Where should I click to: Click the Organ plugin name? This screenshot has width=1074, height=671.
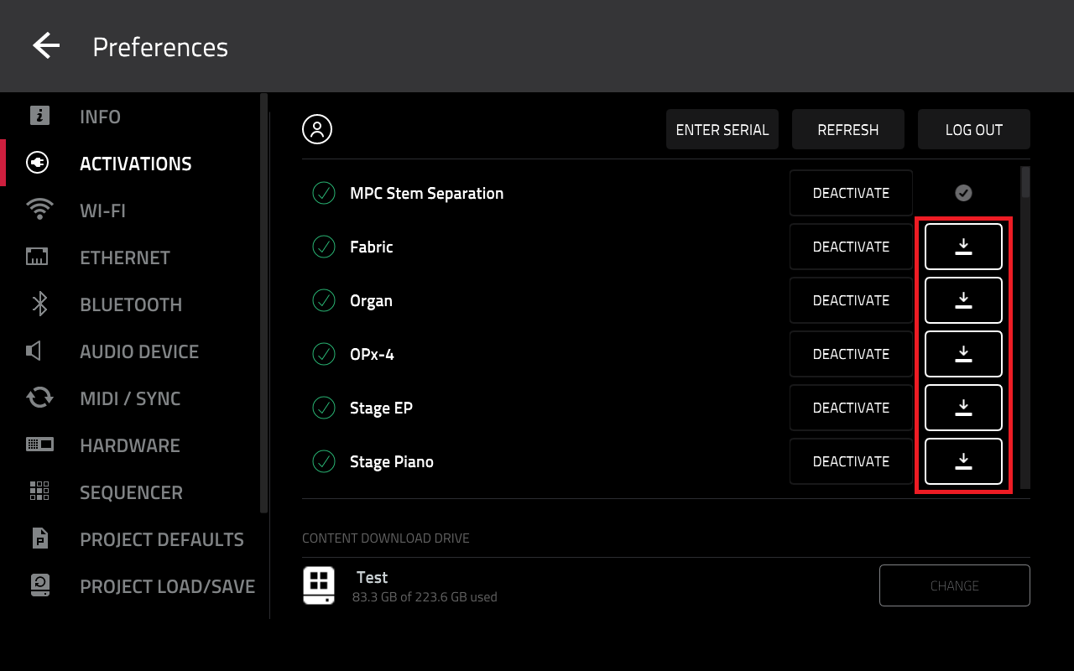(x=371, y=301)
